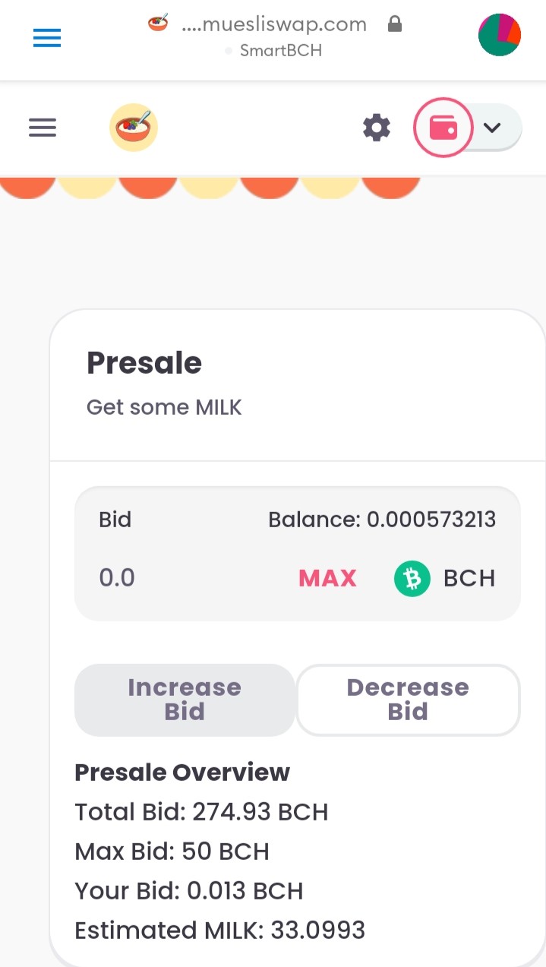This screenshot has width=546, height=967.
Task: Open the gray app navigation menu
Action: [43, 127]
